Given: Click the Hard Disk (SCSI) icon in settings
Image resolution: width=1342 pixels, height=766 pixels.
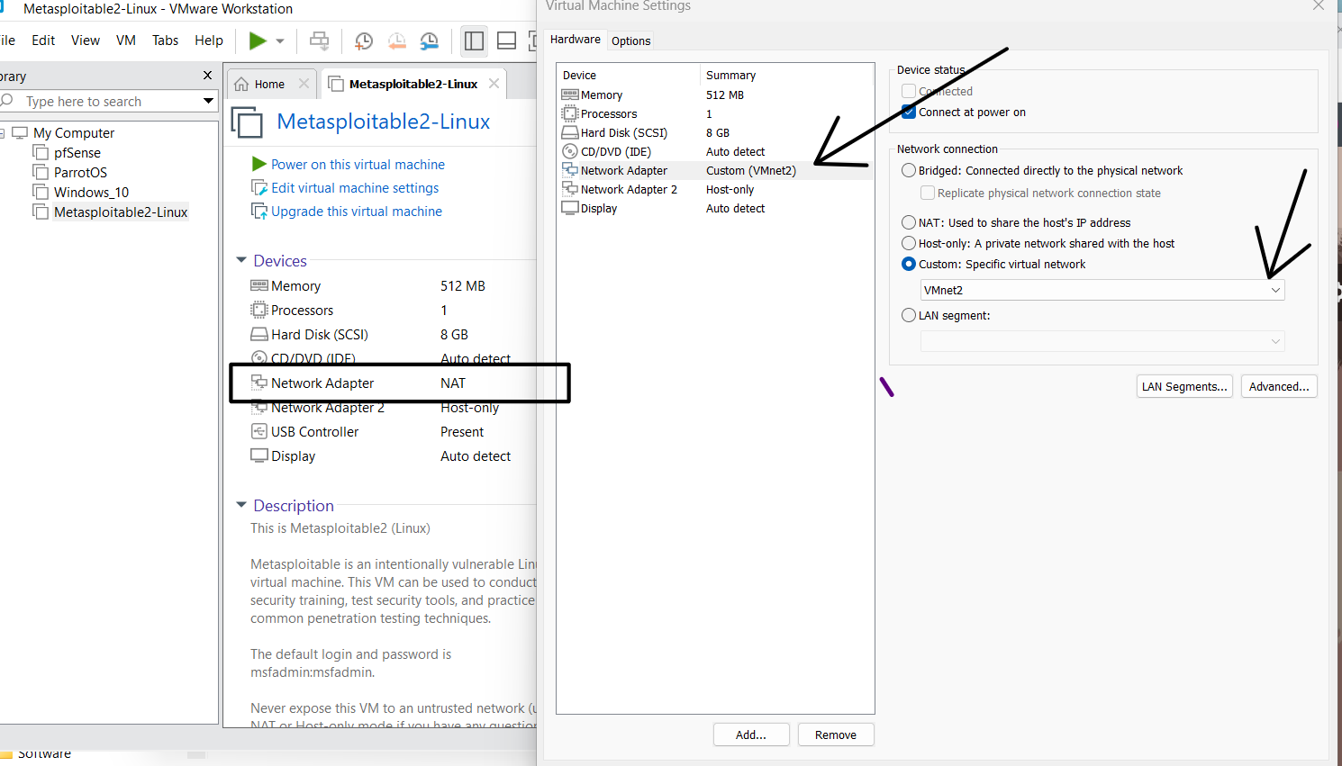Looking at the screenshot, I should (570, 132).
